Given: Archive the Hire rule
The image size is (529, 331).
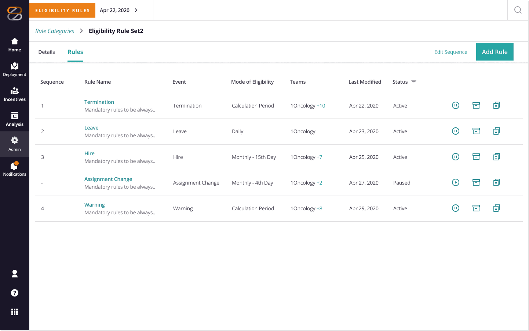Looking at the screenshot, I should pyautogui.click(x=476, y=157).
